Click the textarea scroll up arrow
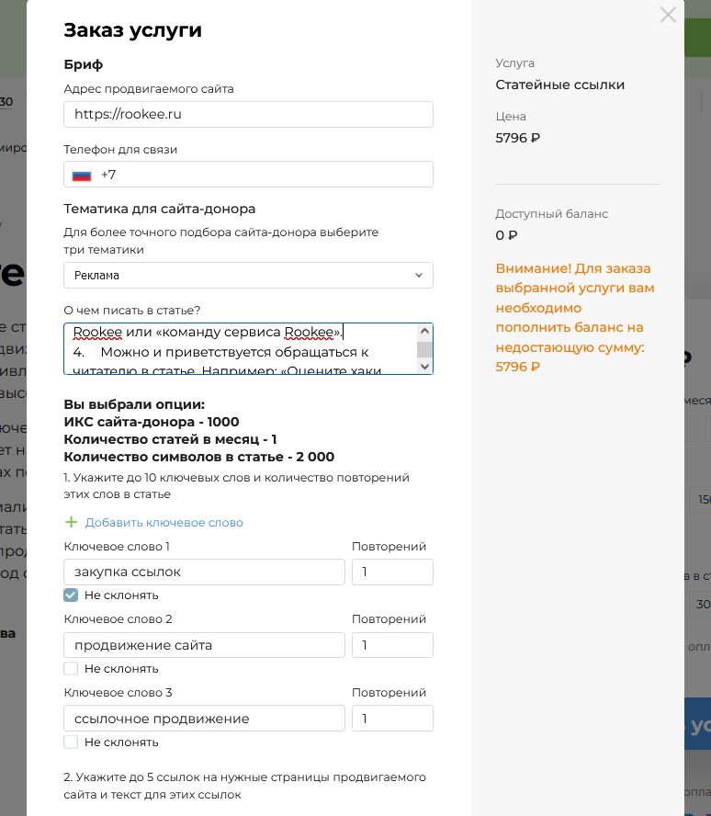The height and width of the screenshot is (816, 711). pyautogui.click(x=424, y=332)
